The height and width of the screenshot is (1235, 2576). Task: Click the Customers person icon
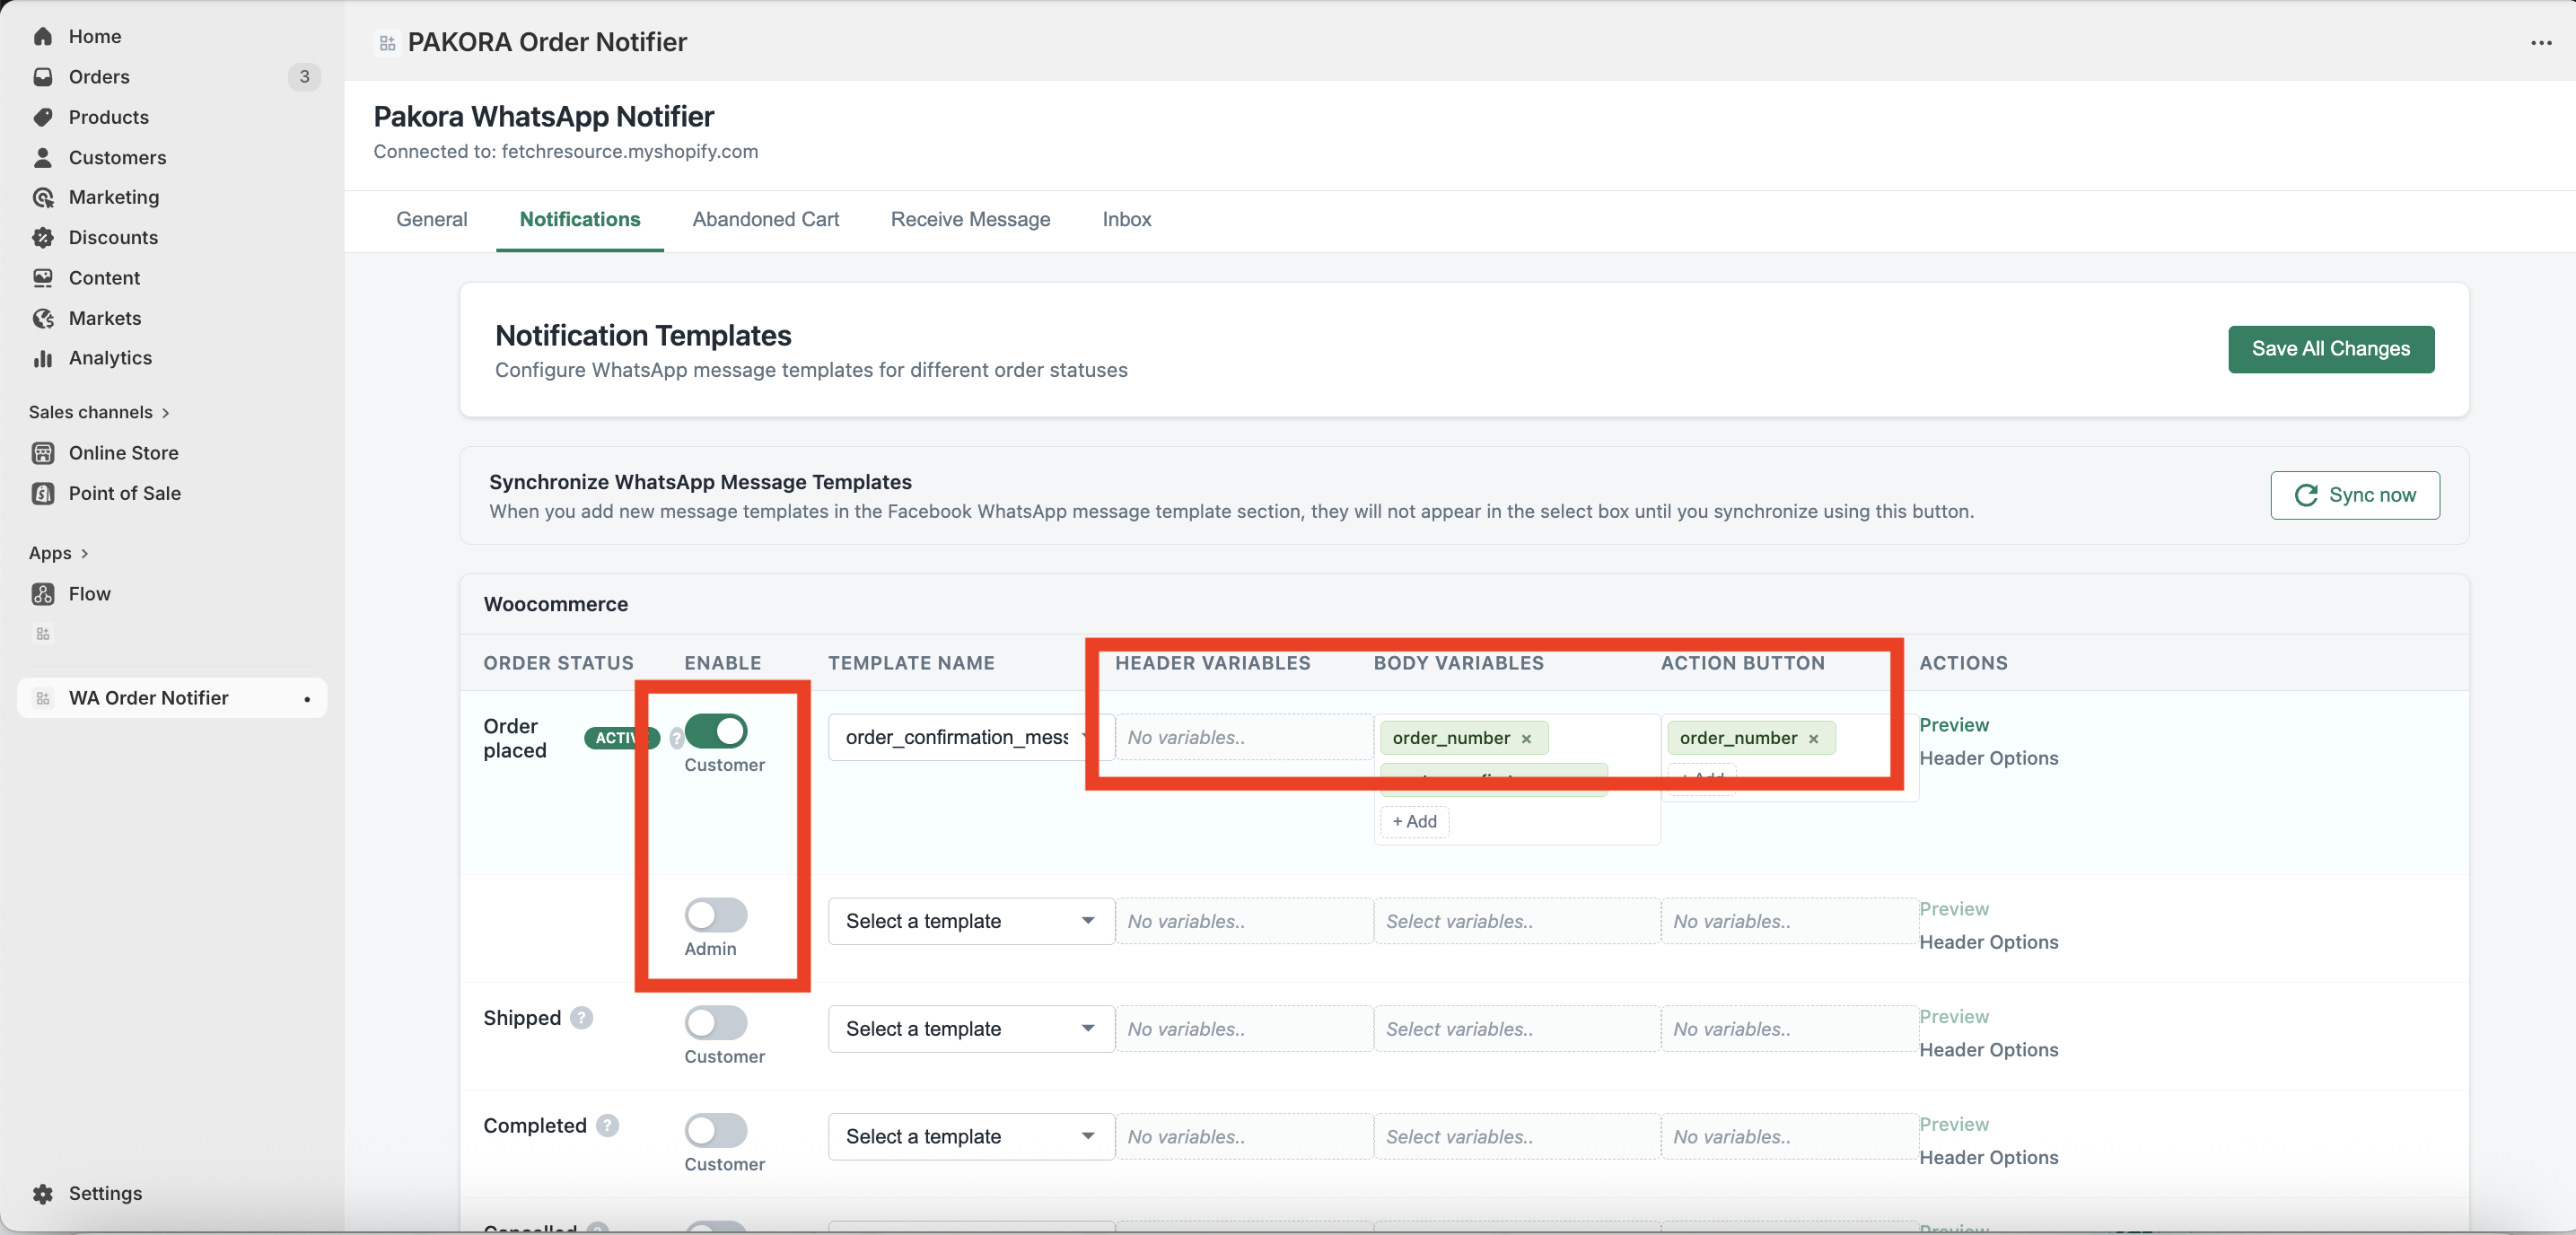coord(42,157)
